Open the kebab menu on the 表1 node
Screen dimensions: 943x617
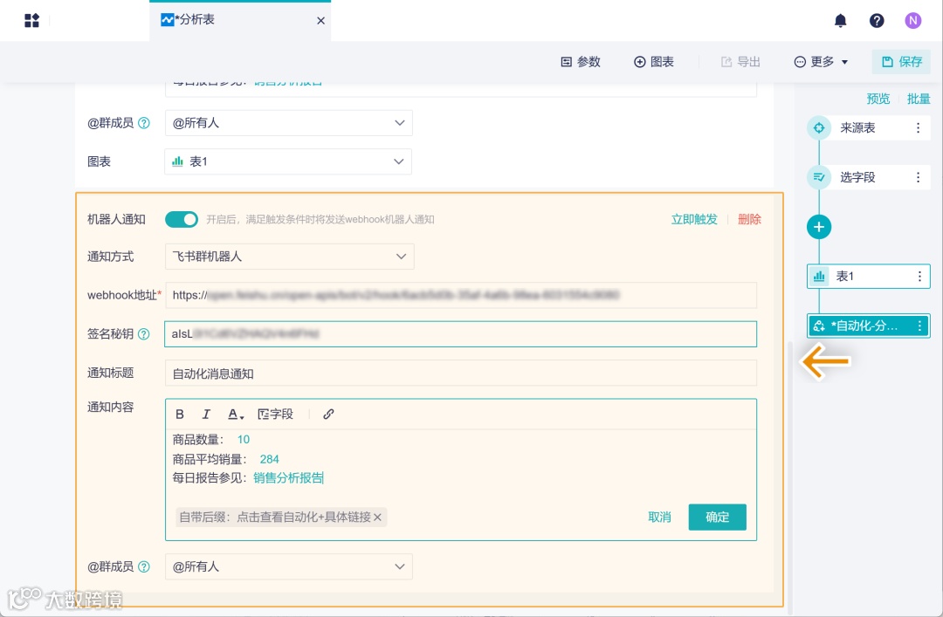[919, 276]
